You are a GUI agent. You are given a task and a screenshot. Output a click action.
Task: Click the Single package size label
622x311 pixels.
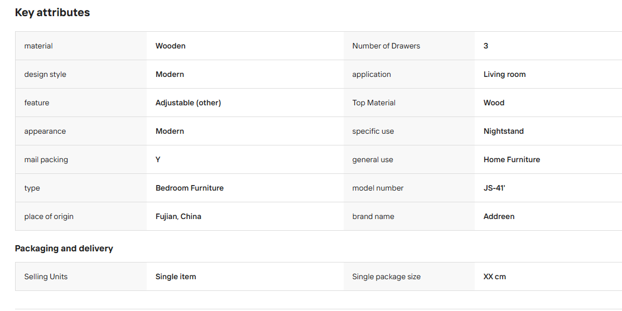[x=387, y=276]
